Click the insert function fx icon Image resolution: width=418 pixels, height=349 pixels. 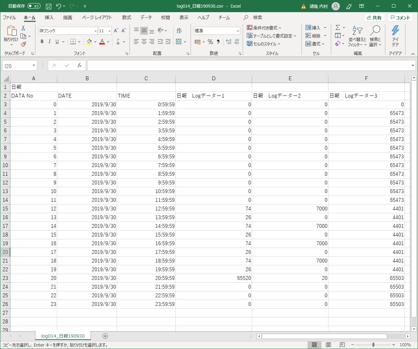pos(79,65)
